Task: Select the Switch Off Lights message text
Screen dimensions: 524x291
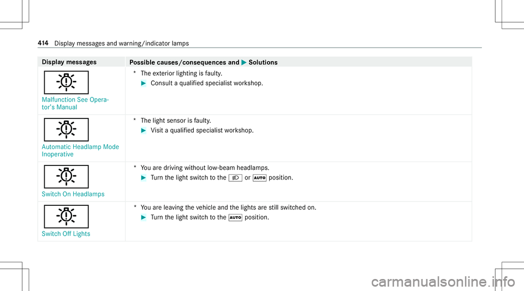Action: pos(66,234)
